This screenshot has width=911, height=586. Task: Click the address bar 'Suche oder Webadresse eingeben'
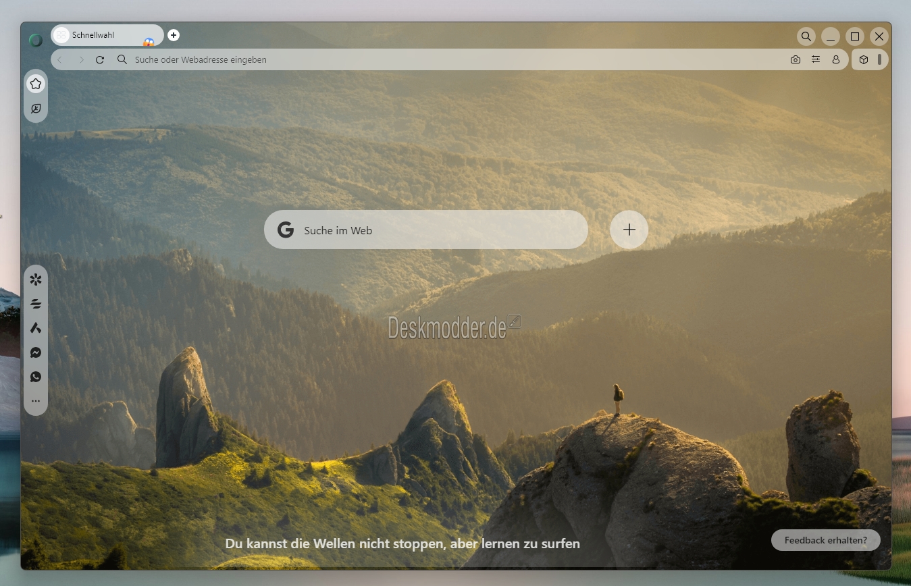click(x=448, y=59)
